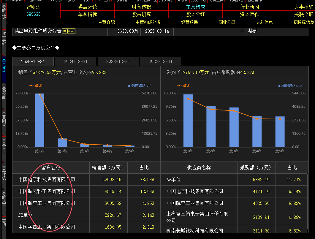Click the 中标人 tag
The height and width of the screenshot is (239, 315).
[69, 31]
